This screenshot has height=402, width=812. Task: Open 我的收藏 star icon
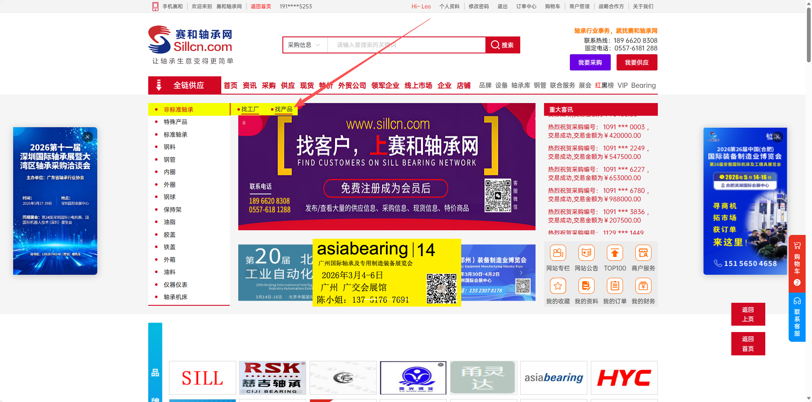[x=558, y=286]
